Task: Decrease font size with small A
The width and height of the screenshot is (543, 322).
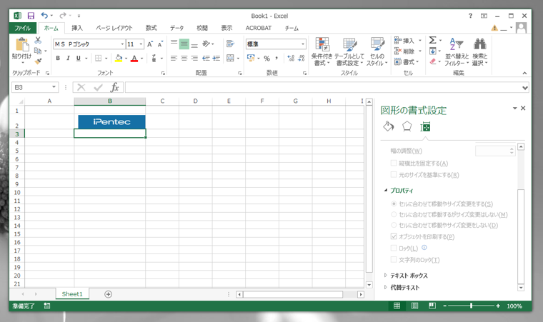Action: (160, 44)
